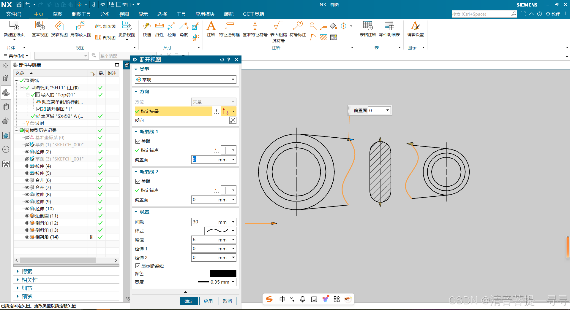Open the 投影视图 (Projected View) tool
This screenshot has width=570, height=310.
(59, 29)
